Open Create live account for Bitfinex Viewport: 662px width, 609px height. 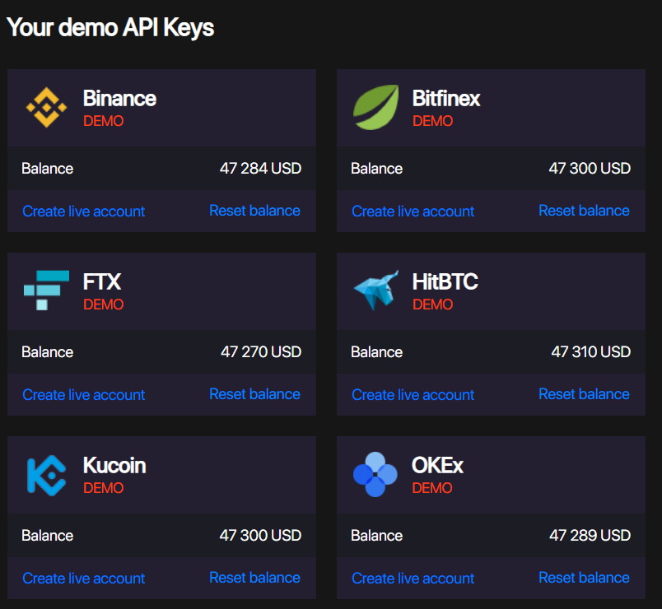click(x=413, y=211)
